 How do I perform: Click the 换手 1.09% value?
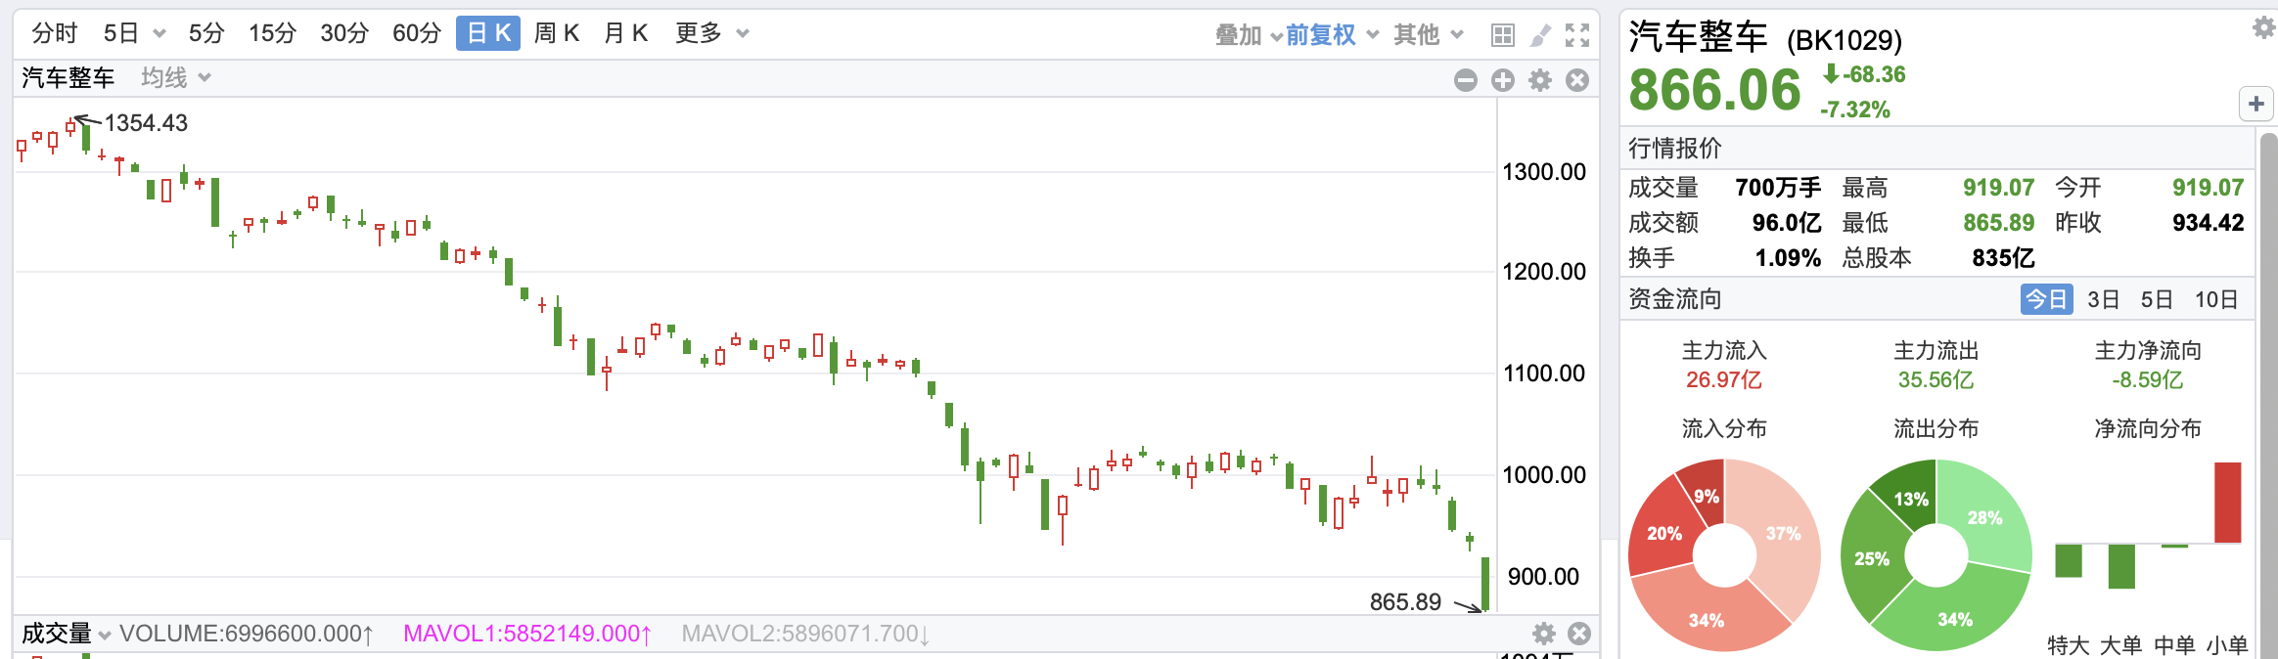(x=1788, y=258)
